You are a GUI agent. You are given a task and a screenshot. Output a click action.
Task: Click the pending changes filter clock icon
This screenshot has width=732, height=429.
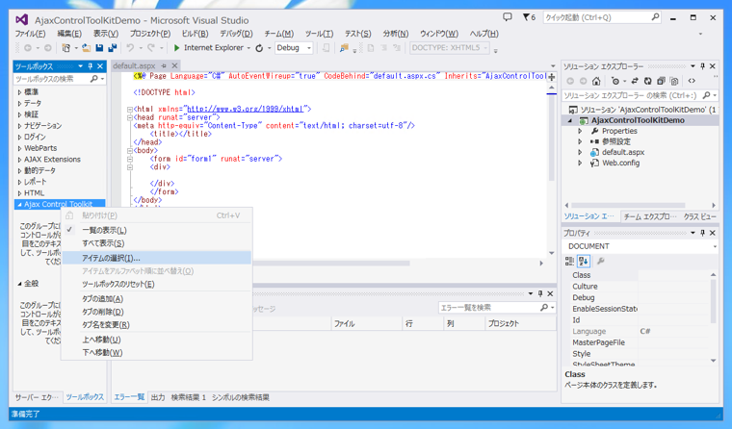tap(615, 81)
